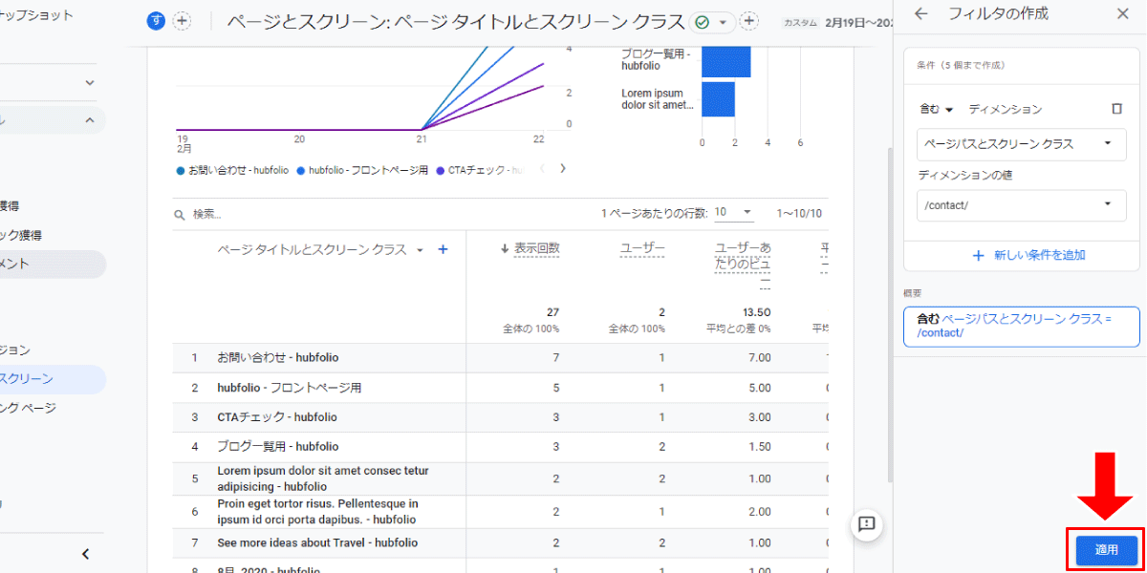Go back with the filter panel arrow
This screenshot has height=573, width=1147.
click(921, 13)
